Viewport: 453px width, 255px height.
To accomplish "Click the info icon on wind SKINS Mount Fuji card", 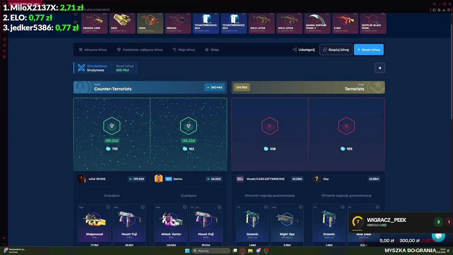I will click(143, 207).
